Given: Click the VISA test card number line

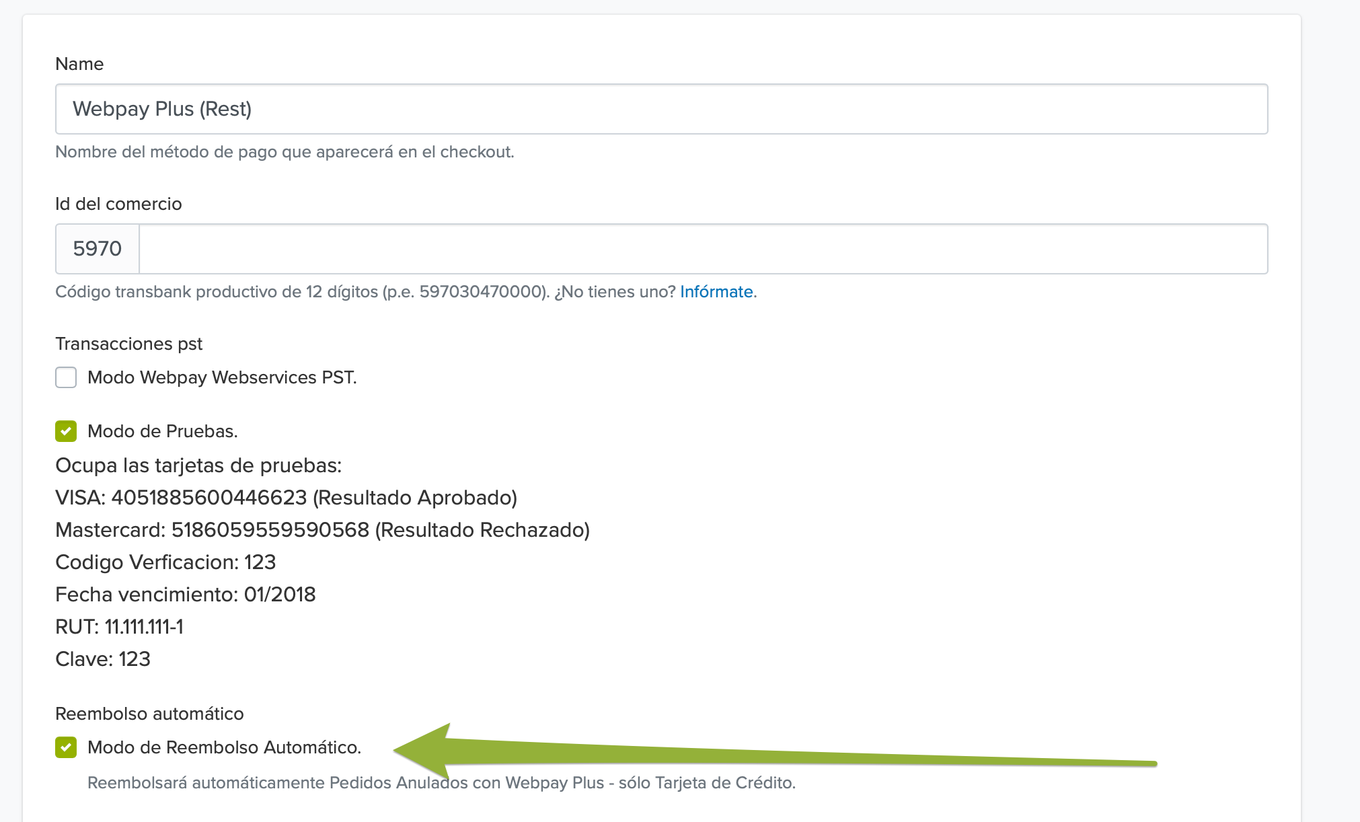Looking at the screenshot, I should tap(286, 498).
